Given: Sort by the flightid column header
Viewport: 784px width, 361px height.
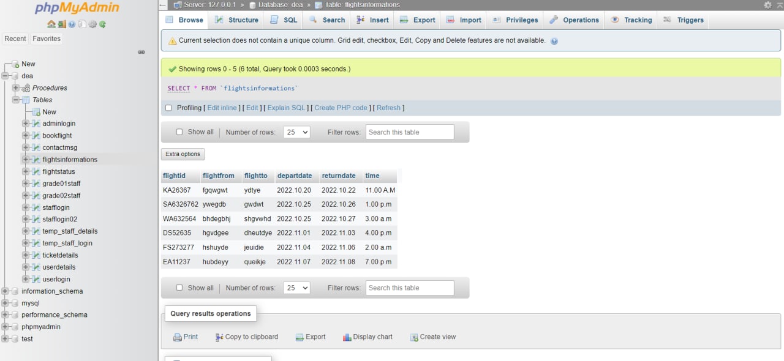Looking at the screenshot, I should [174, 176].
